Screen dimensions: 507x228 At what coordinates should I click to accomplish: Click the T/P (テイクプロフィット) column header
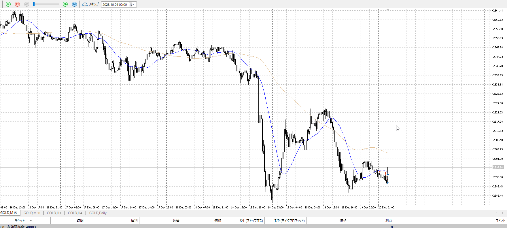[289, 221]
